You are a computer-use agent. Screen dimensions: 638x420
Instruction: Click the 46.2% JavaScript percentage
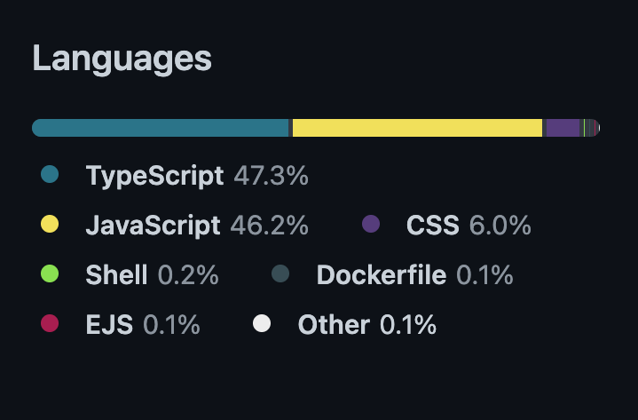click(270, 225)
